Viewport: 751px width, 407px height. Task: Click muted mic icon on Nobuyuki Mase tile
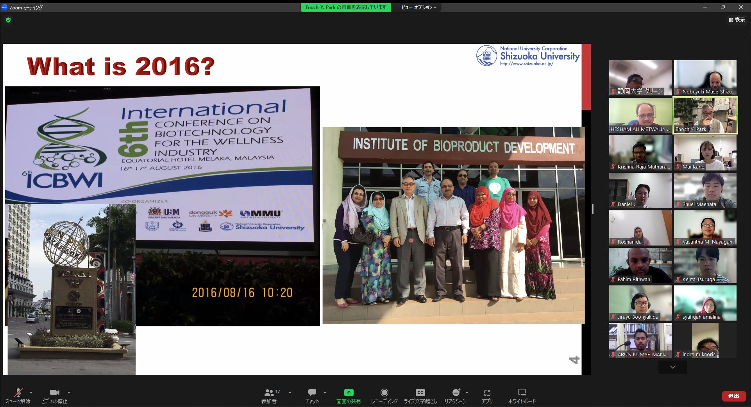(678, 91)
